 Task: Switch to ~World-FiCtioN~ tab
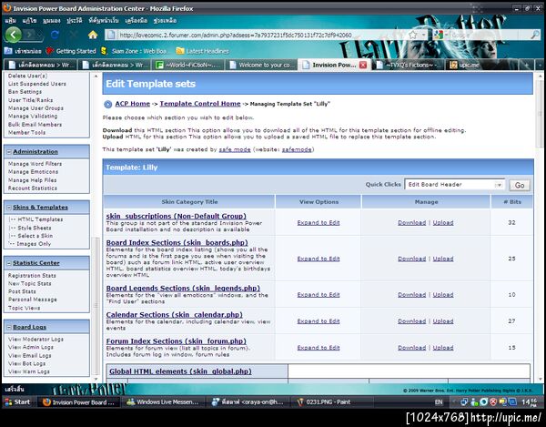point(188,65)
